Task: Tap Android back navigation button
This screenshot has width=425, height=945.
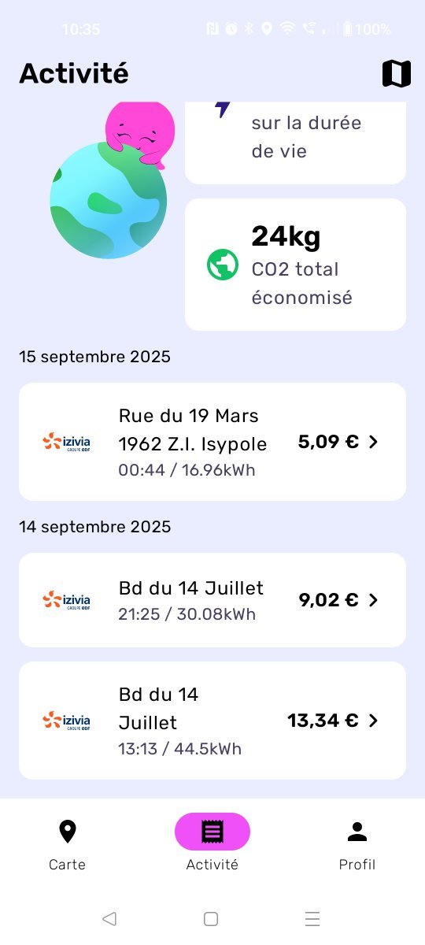Action: [109, 918]
